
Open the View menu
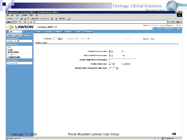pos(18,15)
